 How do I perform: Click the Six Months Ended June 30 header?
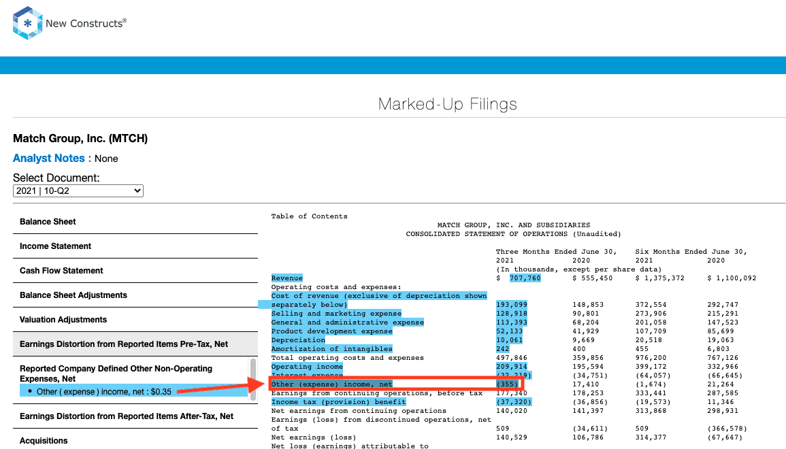tap(691, 252)
